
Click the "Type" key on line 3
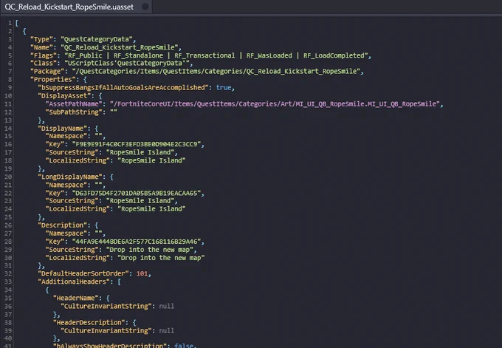click(41, 39)
